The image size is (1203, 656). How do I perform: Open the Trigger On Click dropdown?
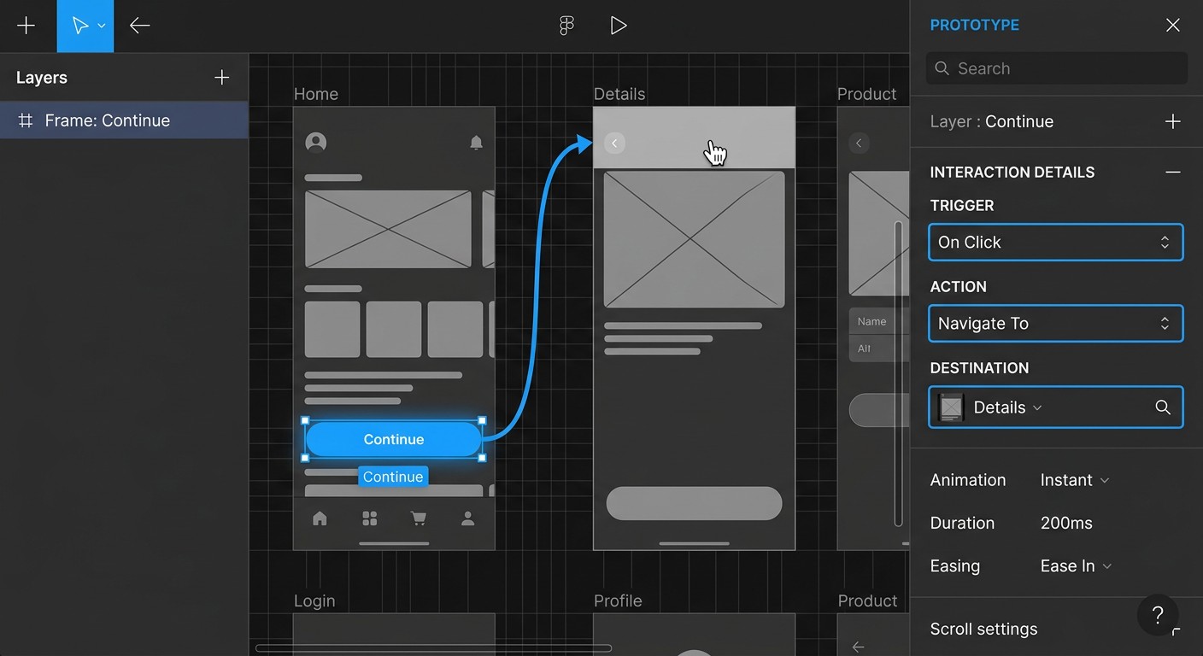[1056, 243]
